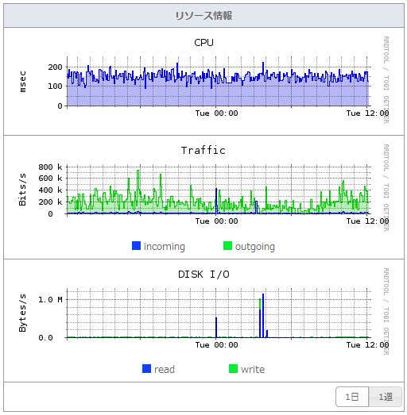Screen dimensions: 407x415
Task: Click the Tue 00:00 label under Traffic graph
Action: pos(217,221)
